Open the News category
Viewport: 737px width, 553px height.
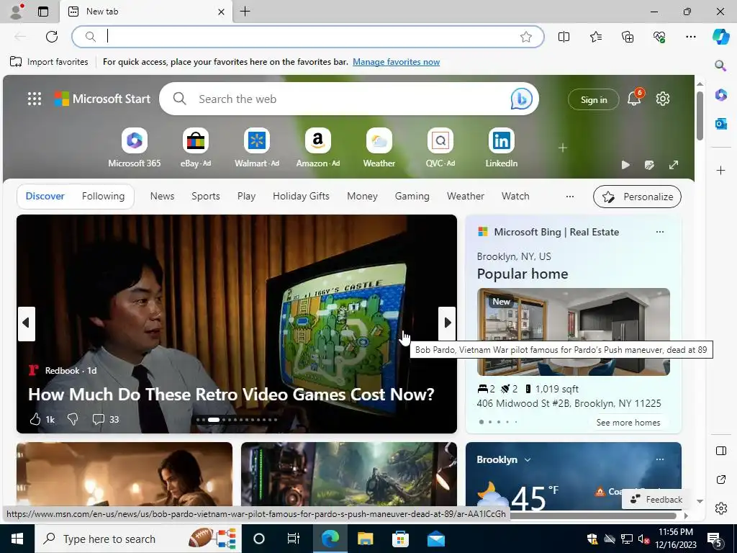coord(162,196)
